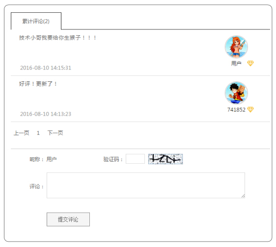
Task: Click timestamp 2016-08-10 14:13:23
Action: (x=46, y=114)
